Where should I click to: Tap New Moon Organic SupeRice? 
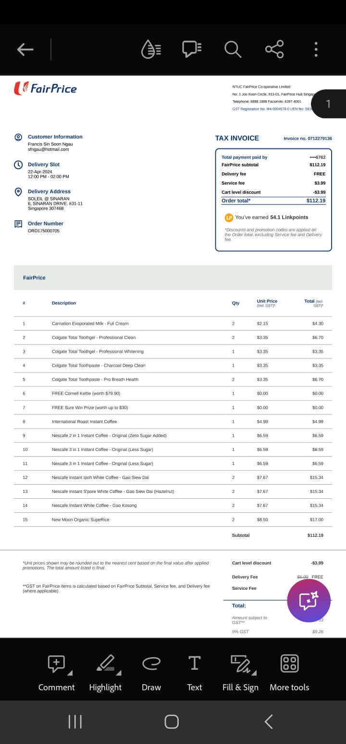(81, 519)
